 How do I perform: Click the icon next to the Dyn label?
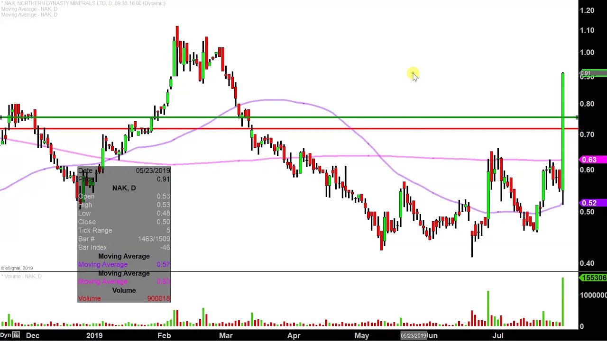(16, 335)
